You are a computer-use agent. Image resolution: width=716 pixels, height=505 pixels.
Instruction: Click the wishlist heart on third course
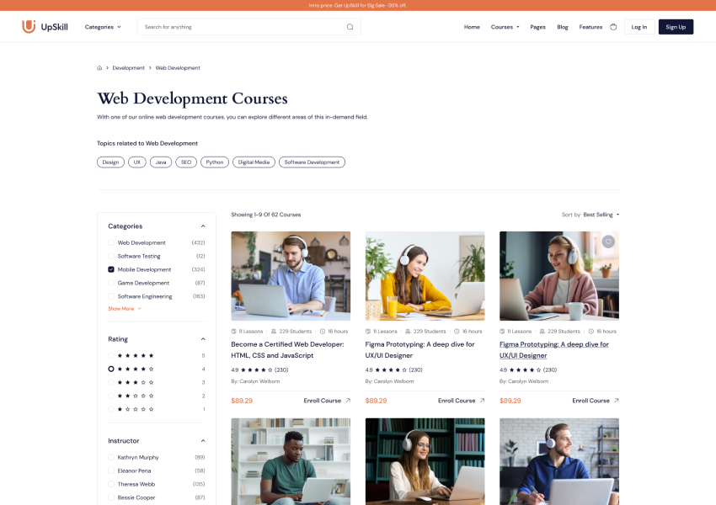click(x=608, y=242)
